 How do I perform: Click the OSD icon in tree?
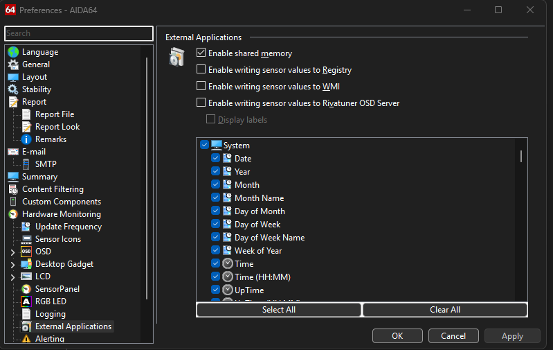26,252
